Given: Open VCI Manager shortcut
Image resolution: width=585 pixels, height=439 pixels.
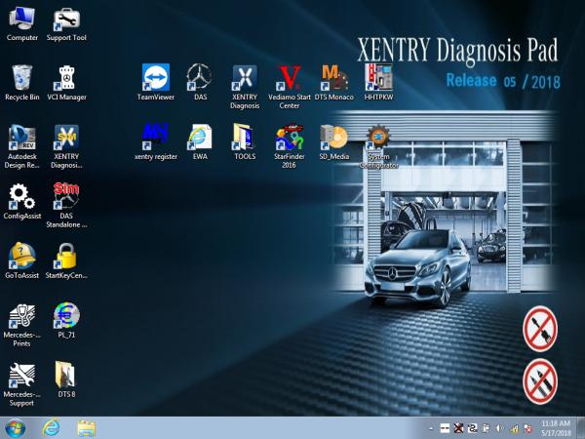Looking at the screenshot, I should [x=66, y=83].
